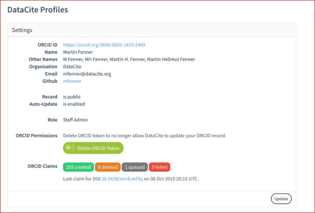The width and height of the screenshot is (315, 213).
Task: Click the DataCite Profiles page heading
Action: 38,10
